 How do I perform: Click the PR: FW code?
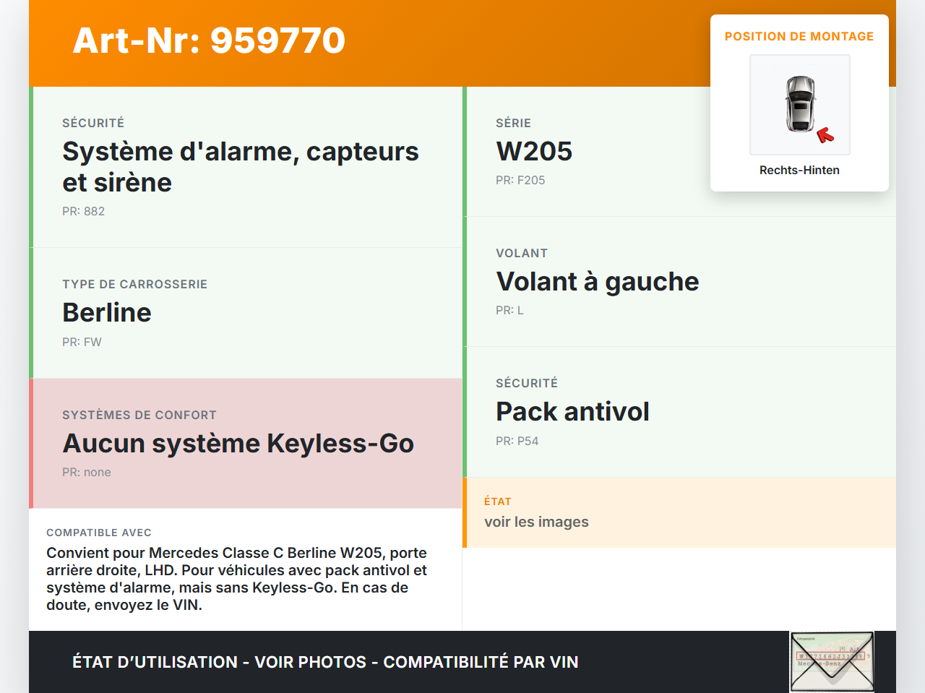[x=82, y=342]
